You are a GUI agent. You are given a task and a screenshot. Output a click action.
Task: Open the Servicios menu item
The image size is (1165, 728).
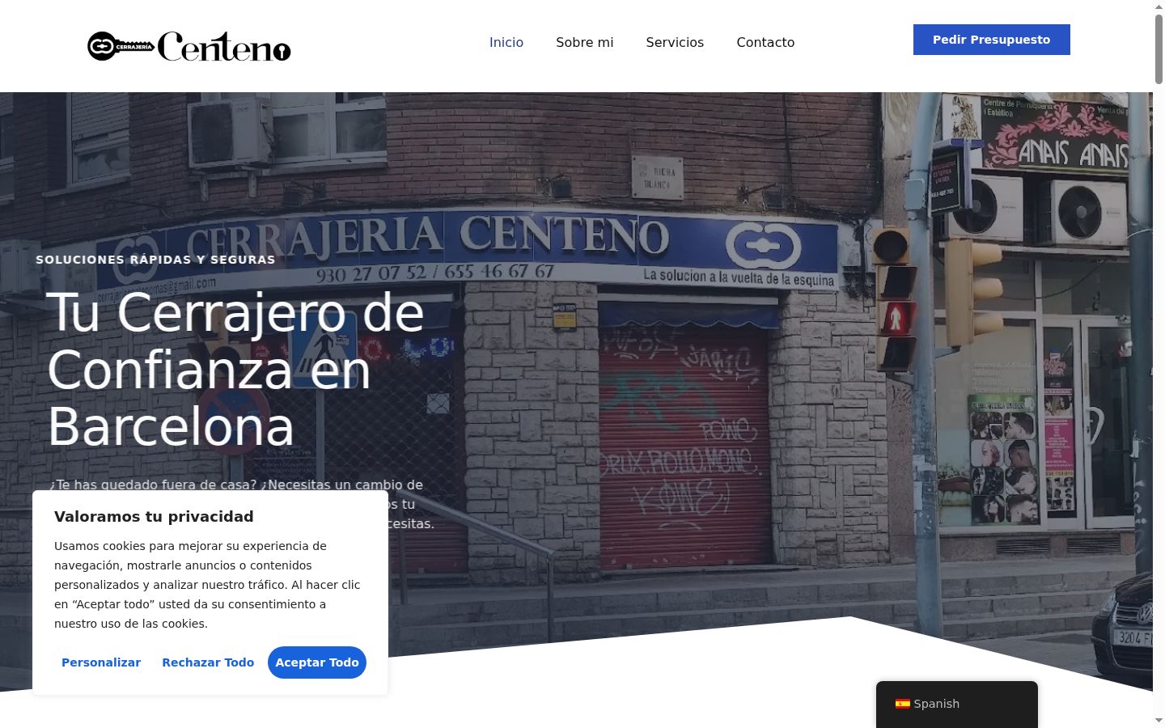675,42
